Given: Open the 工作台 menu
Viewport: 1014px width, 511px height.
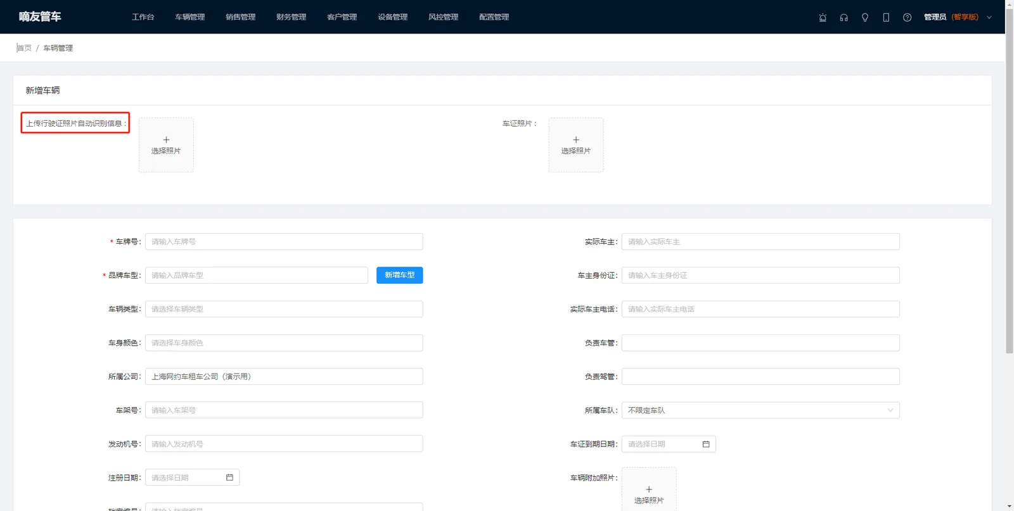Looking at the screenshot, I should [143, 17].
